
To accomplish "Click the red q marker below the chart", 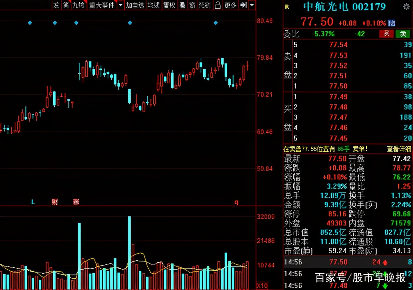I will [x=236, y=202].
